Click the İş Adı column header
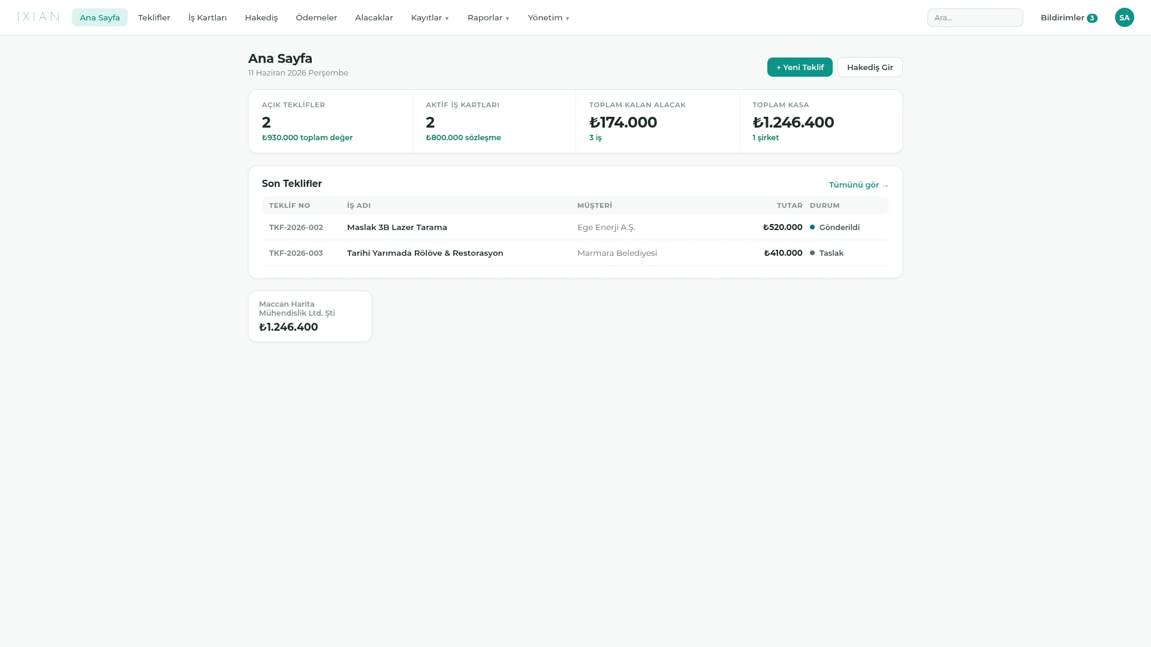The width and height of the screenshot is (1151, 647). point(358,205)
